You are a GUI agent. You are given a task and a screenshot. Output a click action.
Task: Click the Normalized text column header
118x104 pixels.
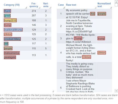point(104,5)
